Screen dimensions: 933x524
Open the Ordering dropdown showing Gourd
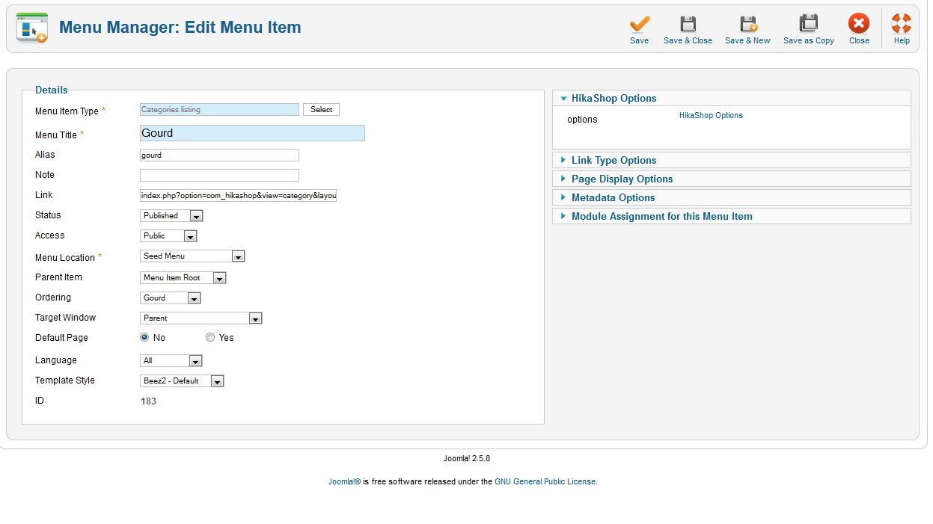pyautogui.click(x=171, y=298)
